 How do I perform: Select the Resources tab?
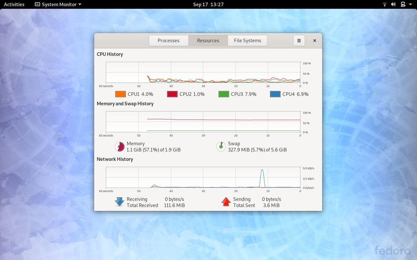coord(208,41)
